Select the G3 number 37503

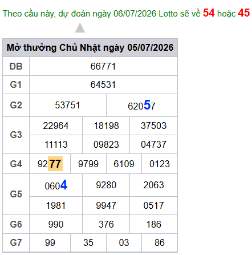pyautogui.click(x=153, y=126)
